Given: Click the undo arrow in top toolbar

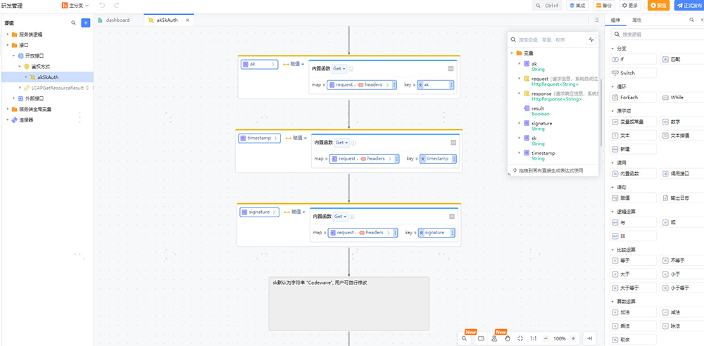Looking at the screenshot, I should pos(102,6).
